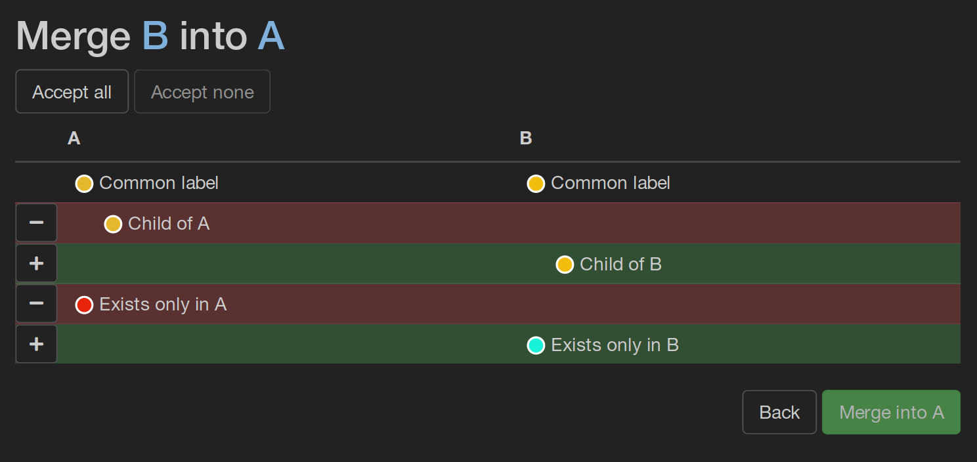977x462 pixels.
Task: Select Exists only in A label text
Action: click(163, 304)
